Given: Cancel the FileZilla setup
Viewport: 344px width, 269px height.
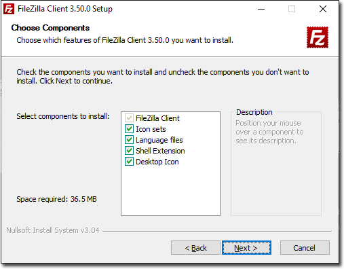Looking at the screenshot, I should (x=305, y=248).
